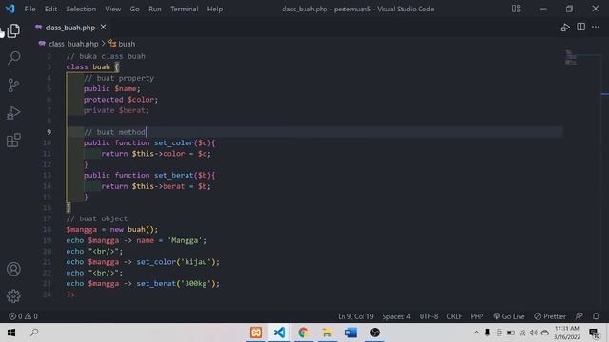Viewport: 609px width, 342px height.
Task: Click the Prettier status bar item
Action: point(550,316)
